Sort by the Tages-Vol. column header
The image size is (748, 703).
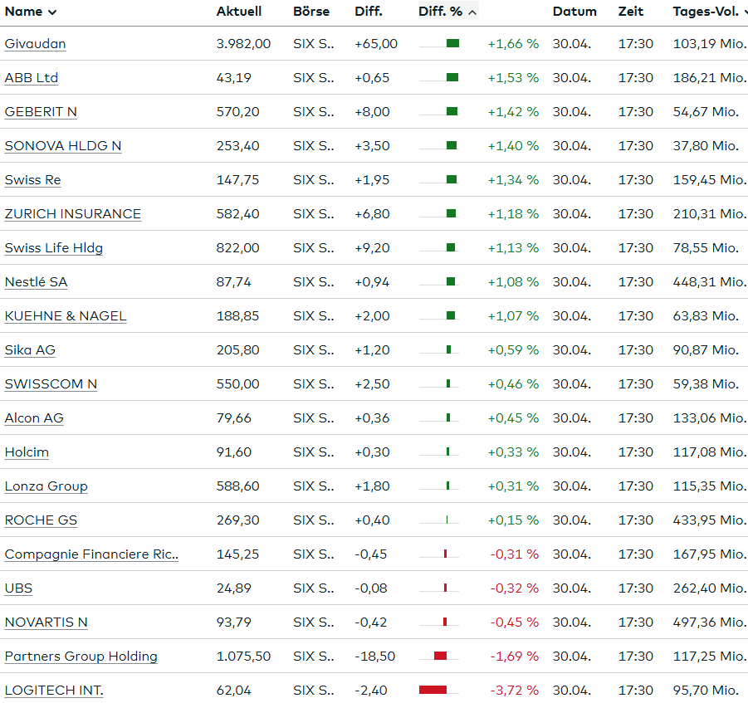[x=710, y=12]
